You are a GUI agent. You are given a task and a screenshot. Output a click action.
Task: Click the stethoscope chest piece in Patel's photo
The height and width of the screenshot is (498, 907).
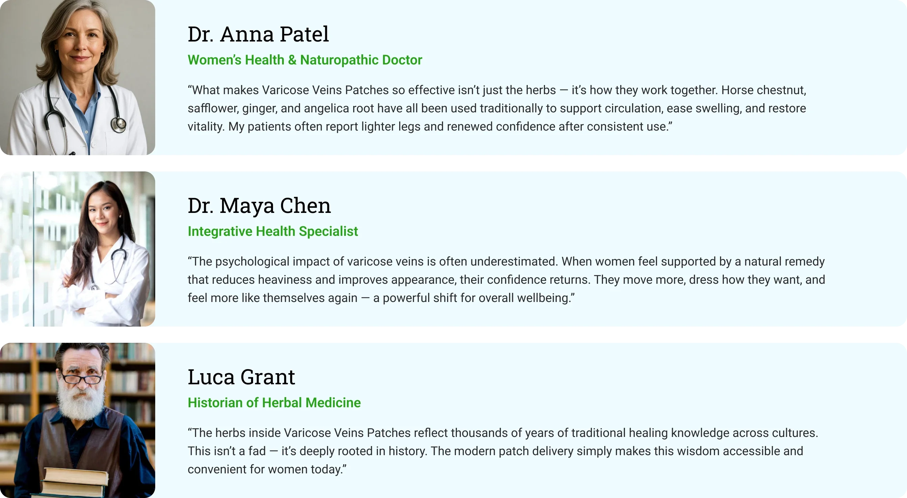click(x=119, y=124)
